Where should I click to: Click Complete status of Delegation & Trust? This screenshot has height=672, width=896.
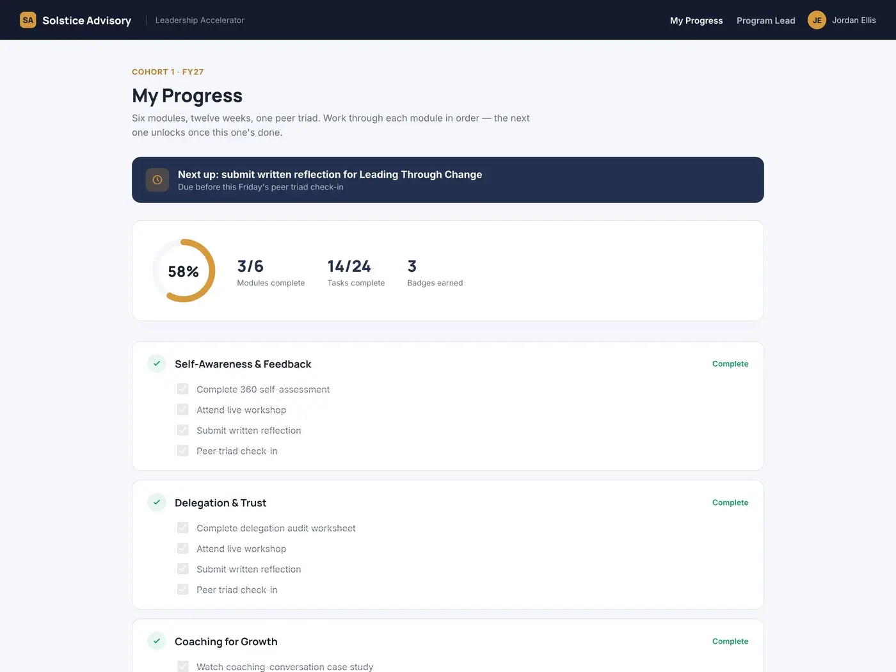click(730, 502)
